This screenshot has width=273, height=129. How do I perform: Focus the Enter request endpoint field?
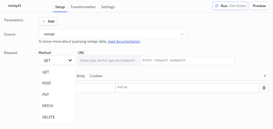click(187, 60)
